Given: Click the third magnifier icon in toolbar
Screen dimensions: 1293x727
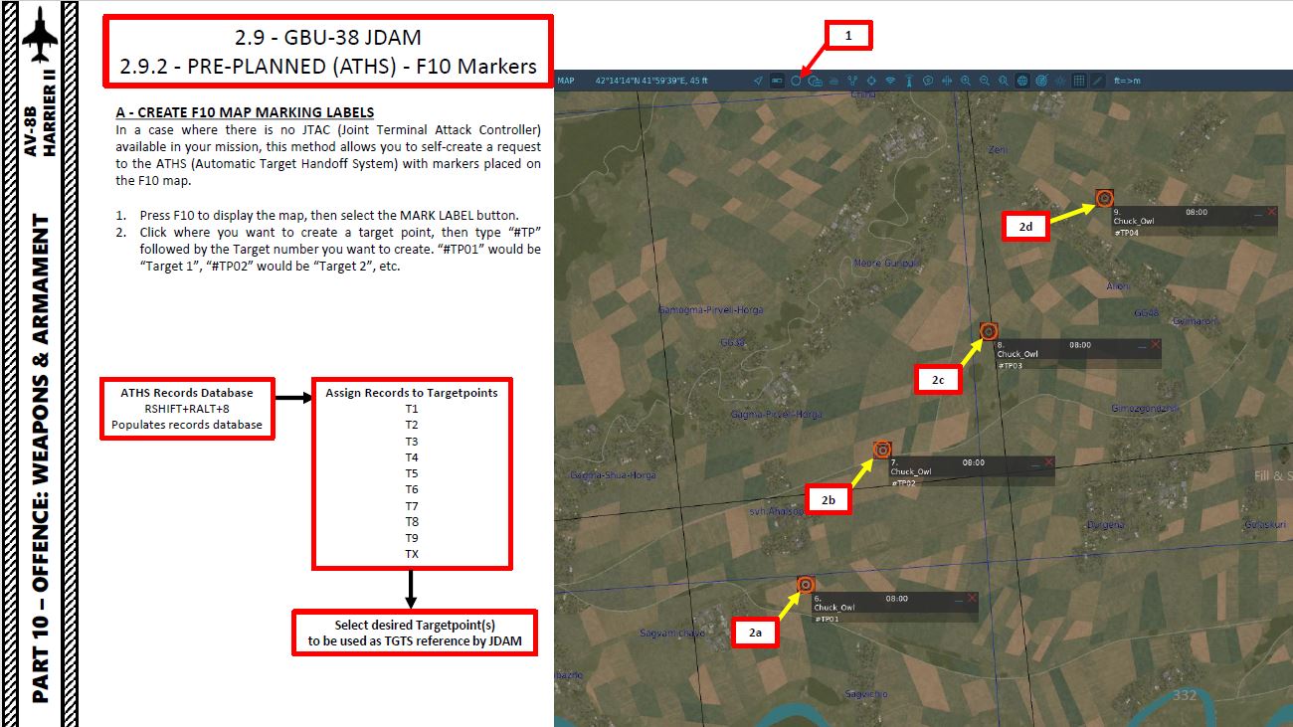Looking at the screenshot, I should (1004, 81).
